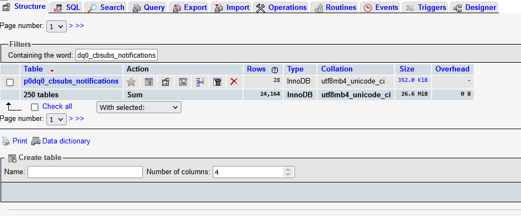
Task: Sort by Rows column header
Action: [256, 69]
